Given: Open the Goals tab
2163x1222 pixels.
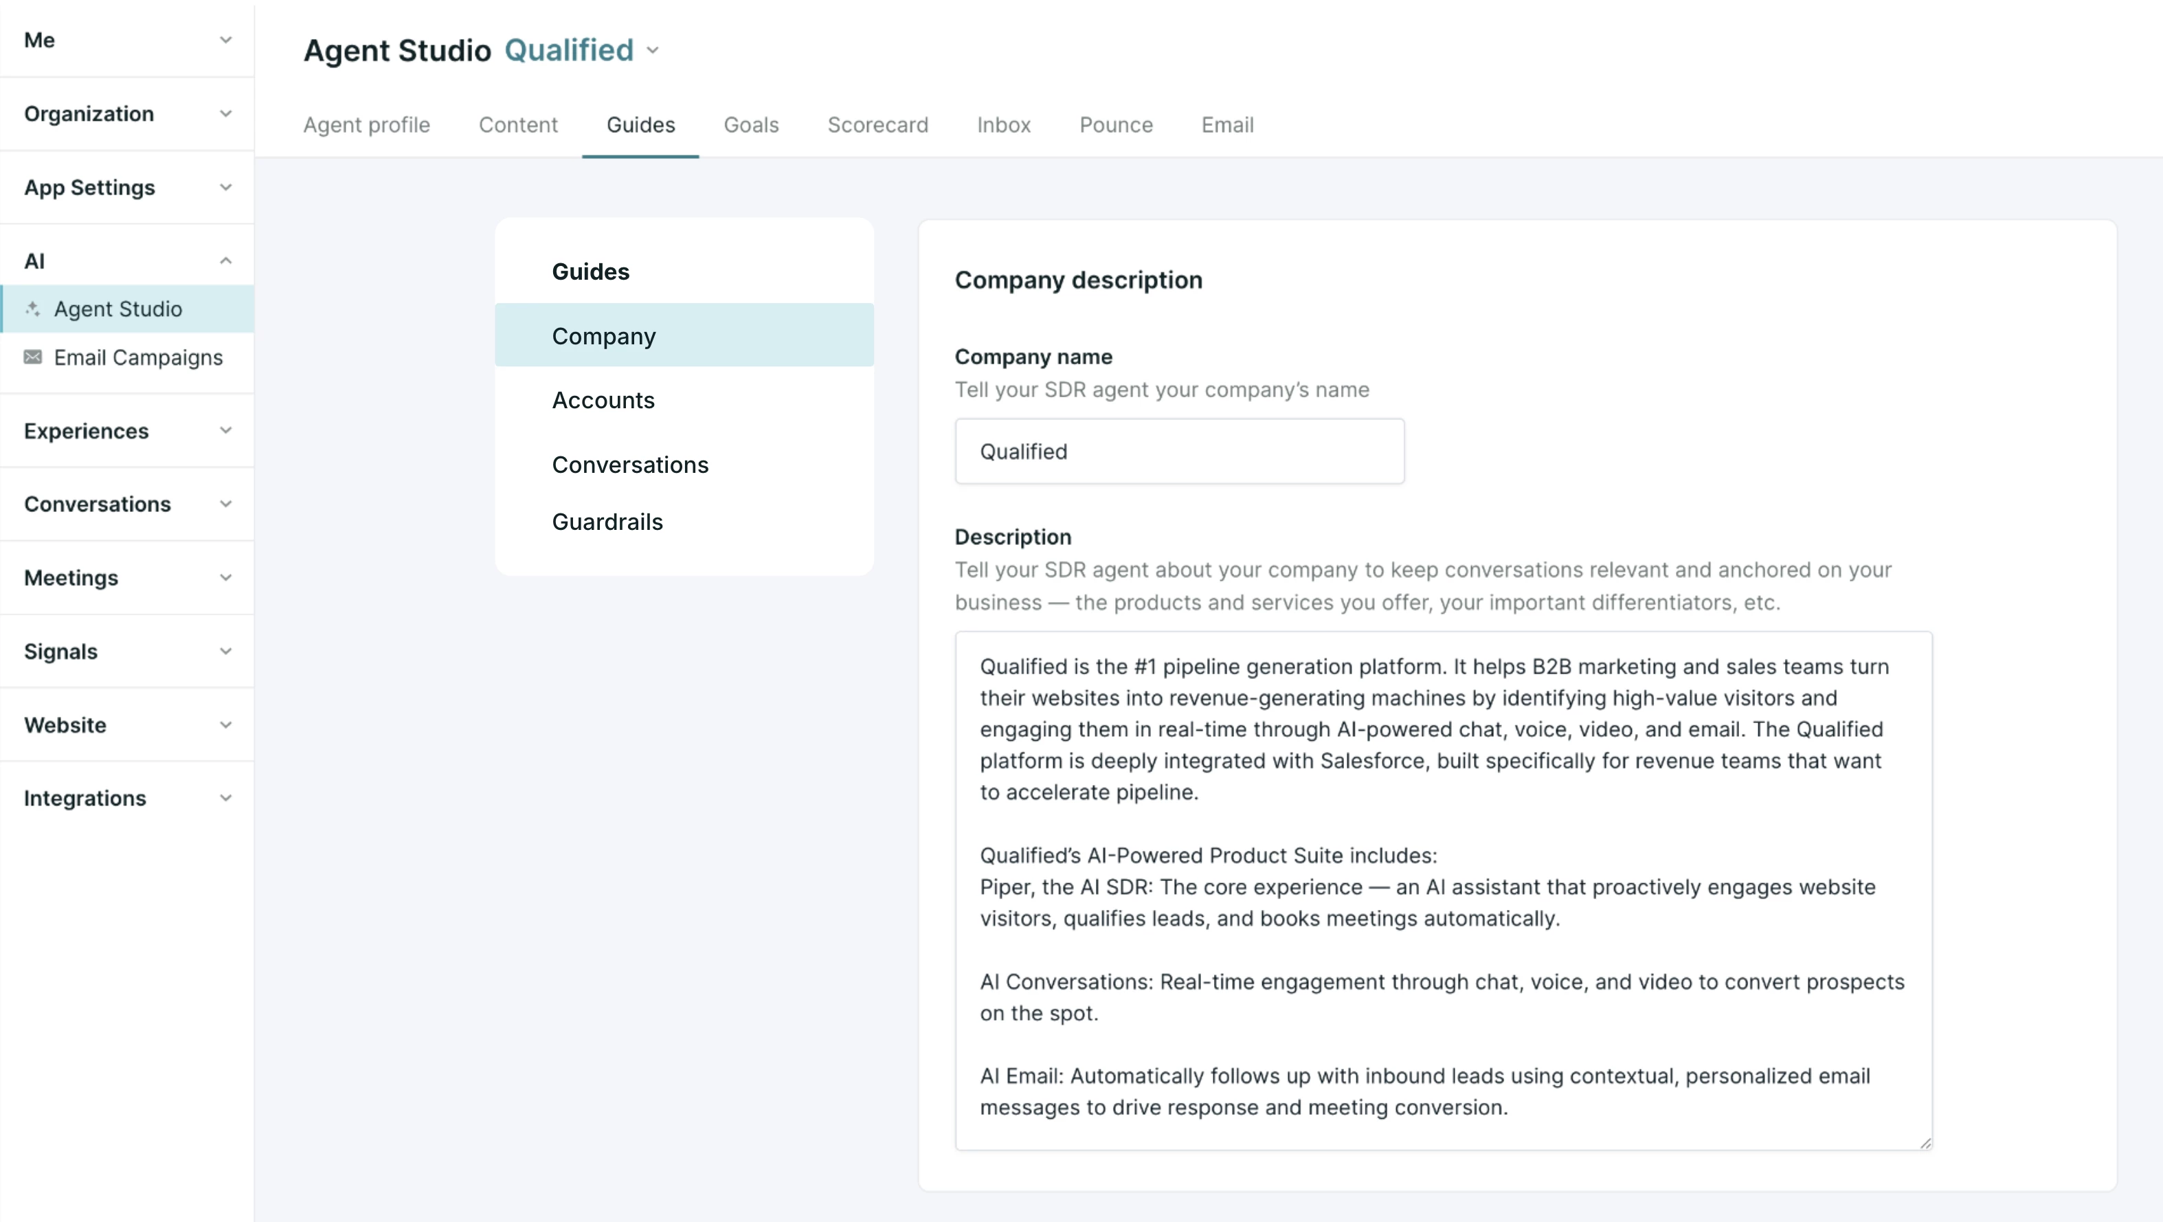Looking at the screenshot, I should [x=751, y=125].
